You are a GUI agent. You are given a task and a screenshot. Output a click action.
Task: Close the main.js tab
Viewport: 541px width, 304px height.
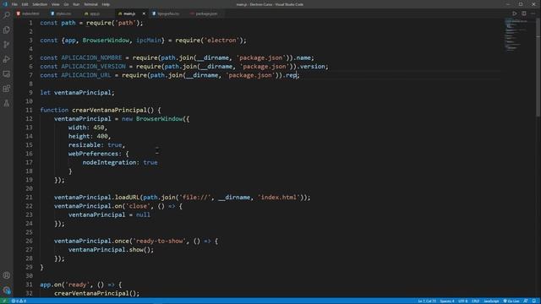coord(144,14)
